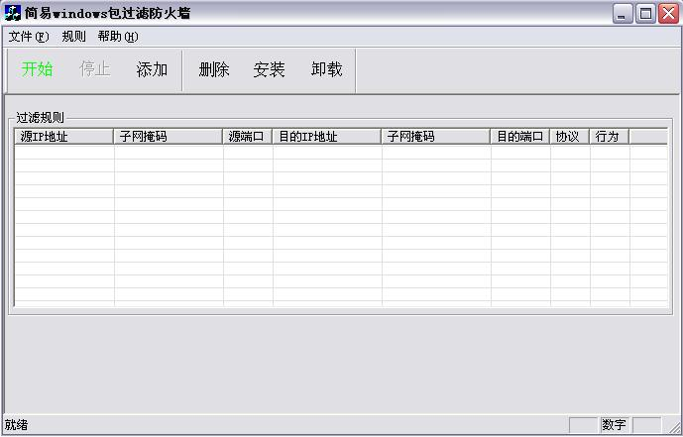Viewport: 683px width, 437px height.
Task: Click the 行为 column header
Action: [609, 137]
